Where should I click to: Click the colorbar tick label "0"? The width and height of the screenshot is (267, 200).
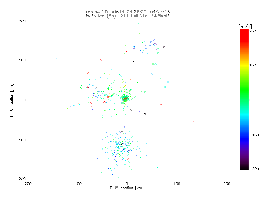pyautogui.click(x=250, y=100)
